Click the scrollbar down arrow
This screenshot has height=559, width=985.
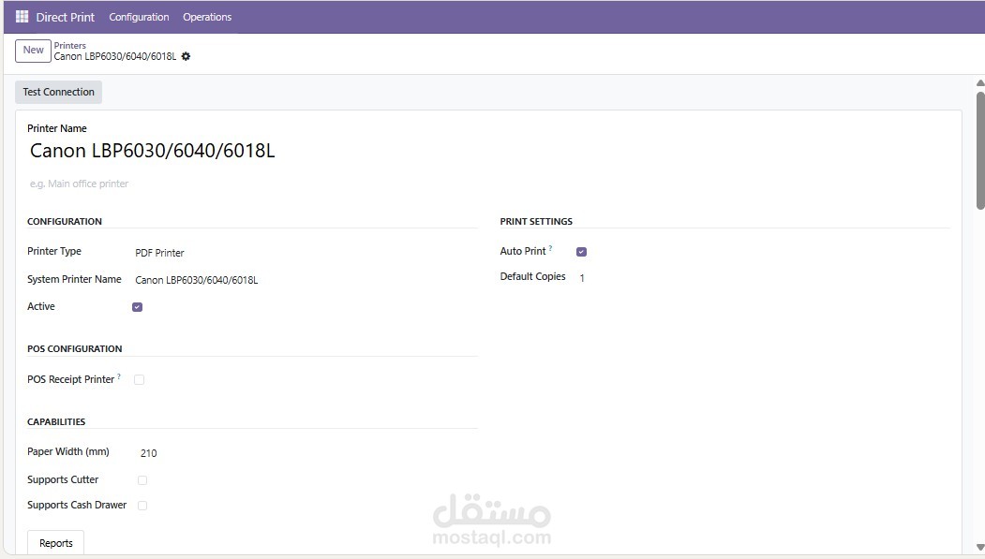pyautogui.click(x=980, y=547)
